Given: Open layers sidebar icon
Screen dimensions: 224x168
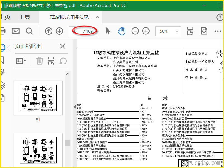Looking at the screenshot, I should pos(3,85).
